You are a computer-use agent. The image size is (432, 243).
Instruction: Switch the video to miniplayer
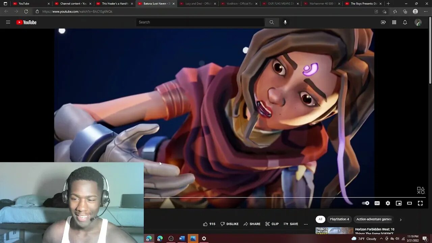click(x=399, y=203)
